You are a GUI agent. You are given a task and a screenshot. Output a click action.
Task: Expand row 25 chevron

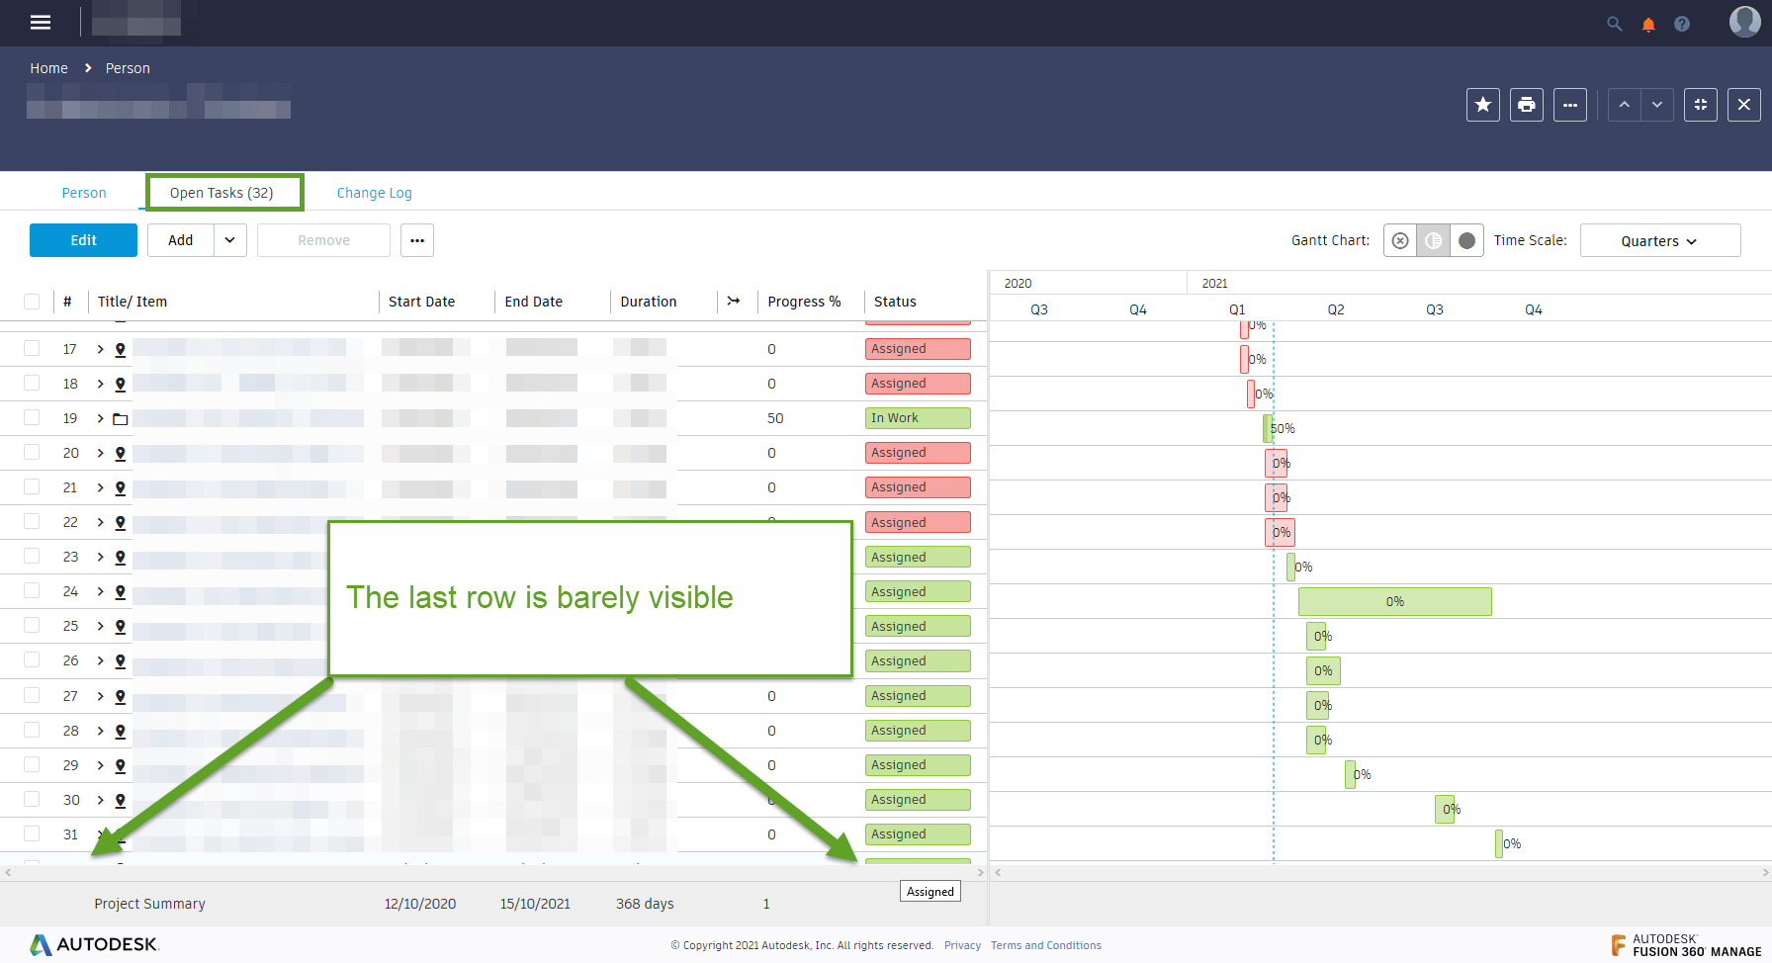click(100, 626)
